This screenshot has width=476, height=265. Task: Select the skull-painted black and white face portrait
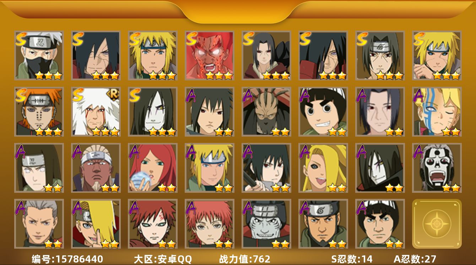pyautogui.click(x=437, y=168)
